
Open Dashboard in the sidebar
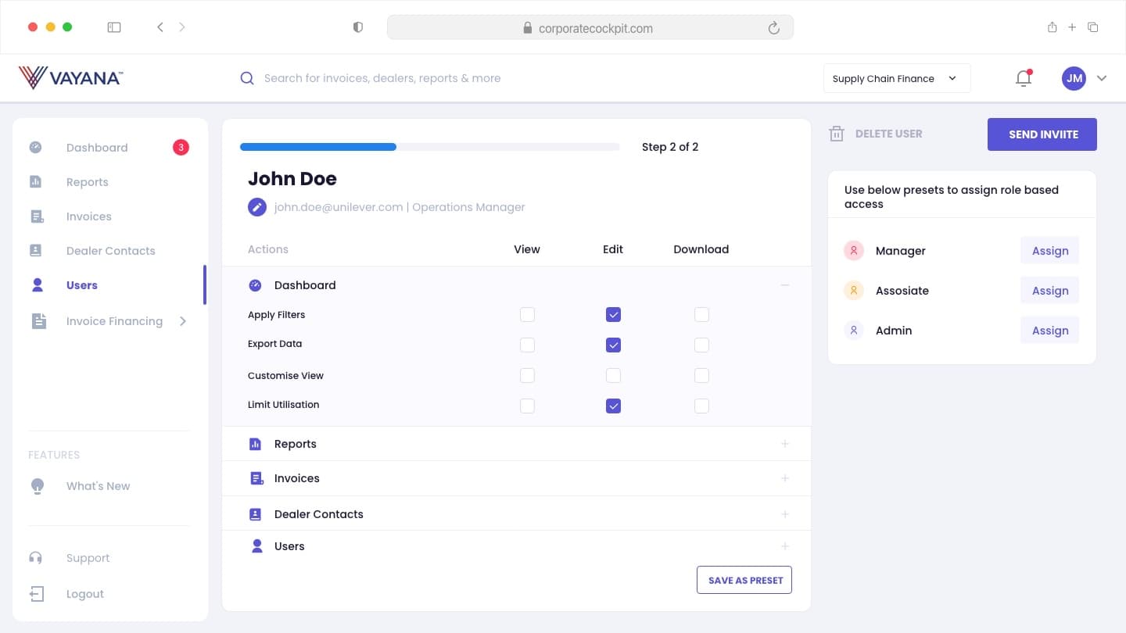point(97,148)
